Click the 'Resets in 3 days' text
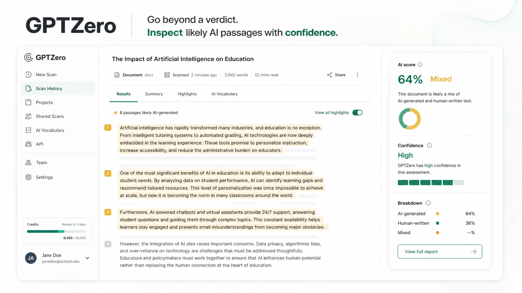The height and width of the screenshot is (293, 522). coord(74,224)
